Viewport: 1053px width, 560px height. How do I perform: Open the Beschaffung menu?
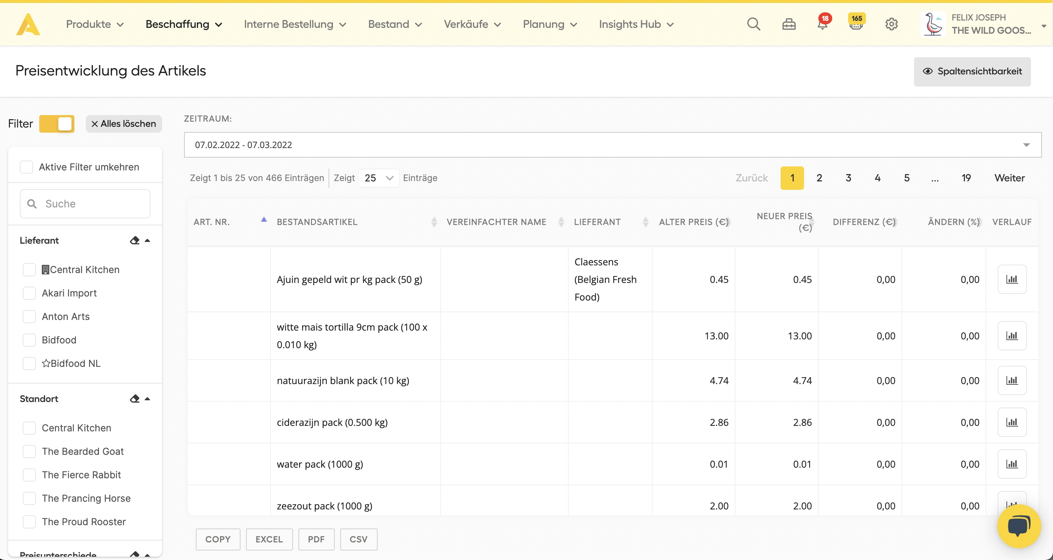pos(184,25)
